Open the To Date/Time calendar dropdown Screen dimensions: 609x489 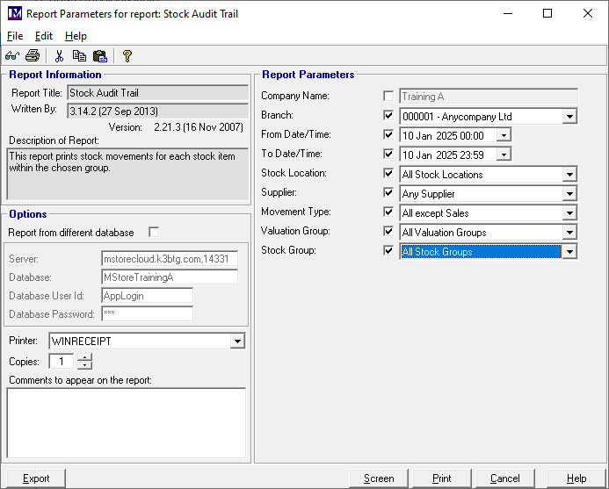[504, 155]
